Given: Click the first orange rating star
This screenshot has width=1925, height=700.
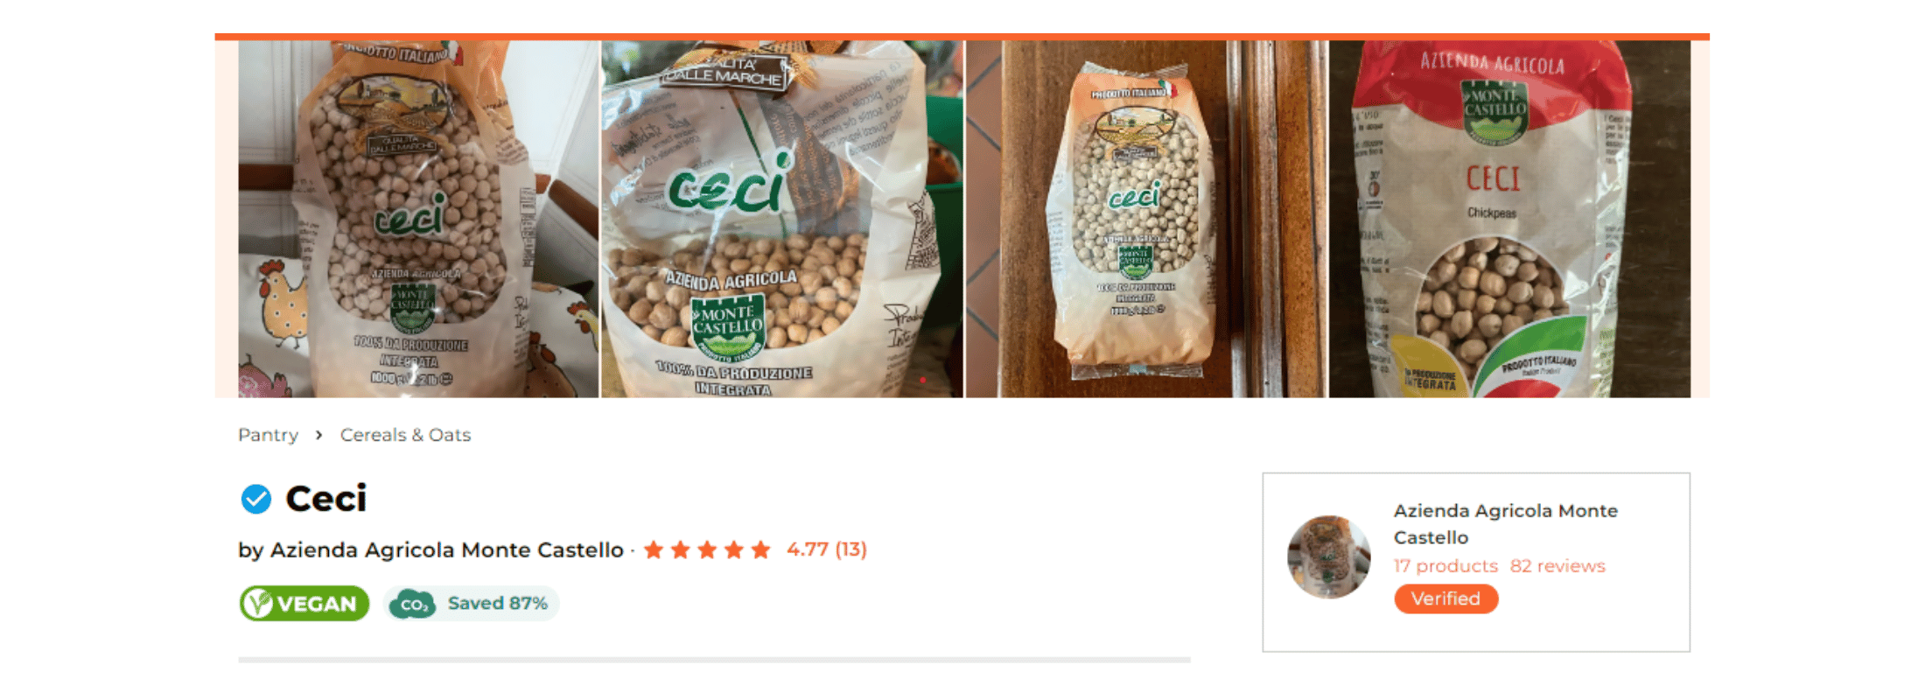Looking at the screenshot, I should coord(654,549).
